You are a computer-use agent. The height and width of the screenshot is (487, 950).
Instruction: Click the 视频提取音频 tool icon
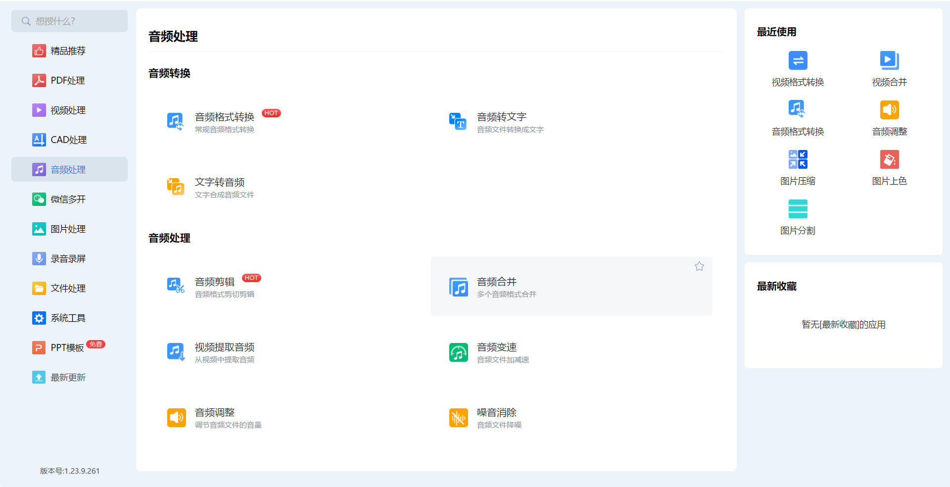[176, 352]
